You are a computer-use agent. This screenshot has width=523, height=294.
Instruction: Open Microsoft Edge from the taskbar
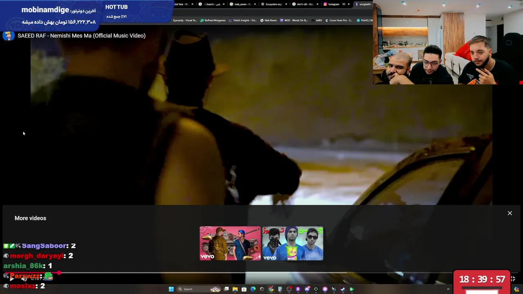[x=253, y=289]
